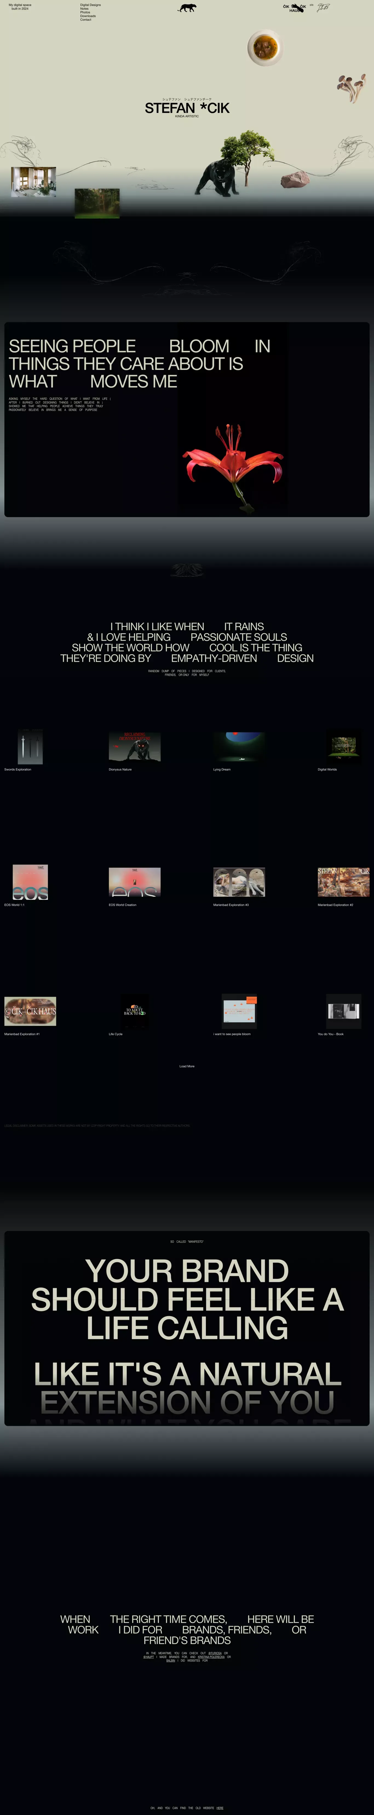374x1815 pixels.
Task: Select Contact from header navigation
Action: [x=86, y=20]
